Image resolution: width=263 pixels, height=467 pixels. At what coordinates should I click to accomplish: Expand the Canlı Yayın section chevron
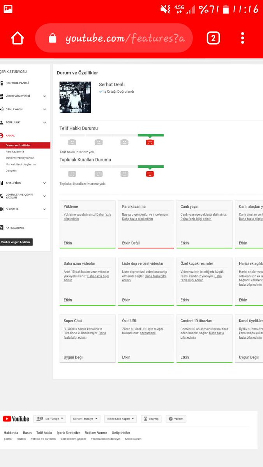click(x=44, y=109)
